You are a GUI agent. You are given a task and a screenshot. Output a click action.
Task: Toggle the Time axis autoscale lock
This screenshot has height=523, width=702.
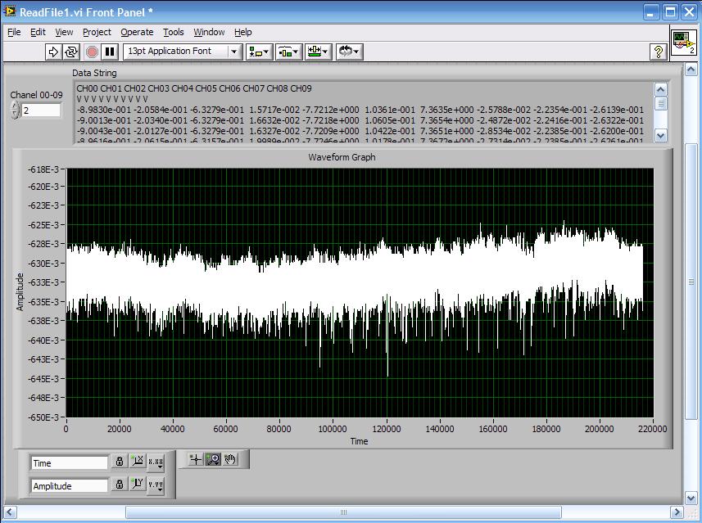coord(120,462)
